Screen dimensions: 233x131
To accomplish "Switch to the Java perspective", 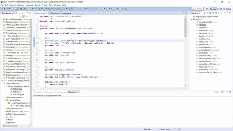I will click(x=213, y=9).
